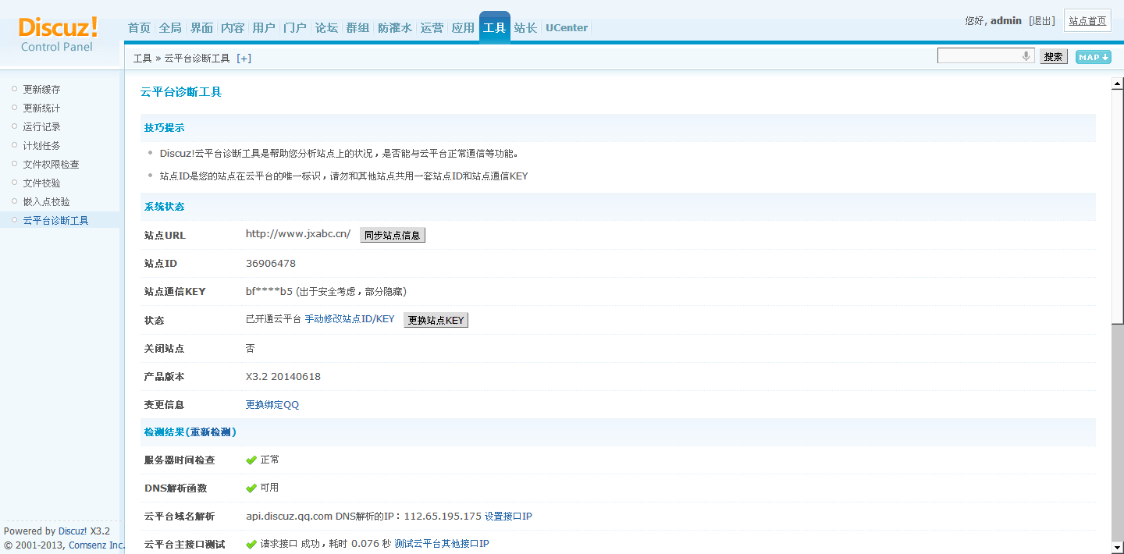The image size is (1124, 554).
Task: Open the 全局 menu tab
Action: [170, 28]
